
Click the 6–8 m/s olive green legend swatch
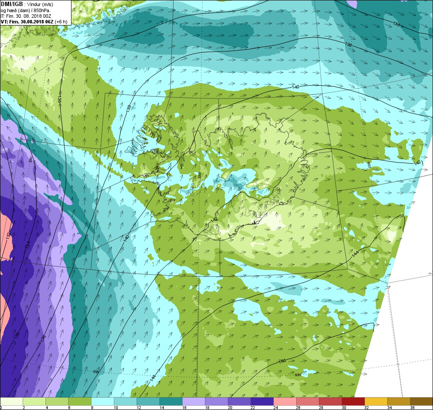pos(80,401)
